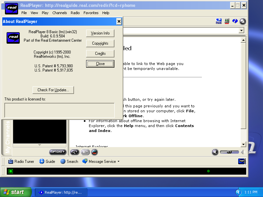
Task: Minimize the RealPlayer window
Action: [x=232, y=6]
